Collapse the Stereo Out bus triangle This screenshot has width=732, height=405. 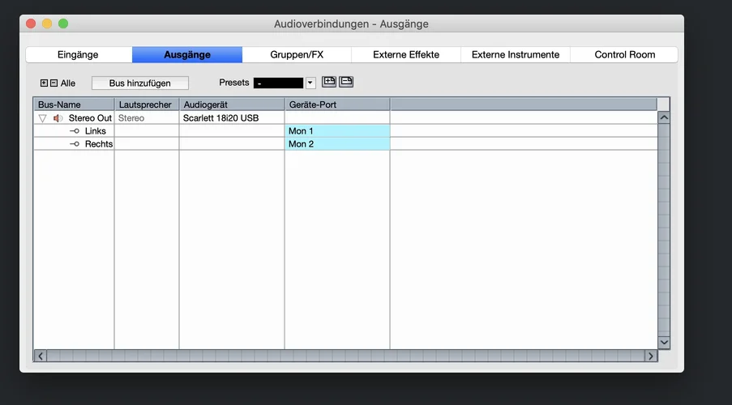[x=42, y=118]
